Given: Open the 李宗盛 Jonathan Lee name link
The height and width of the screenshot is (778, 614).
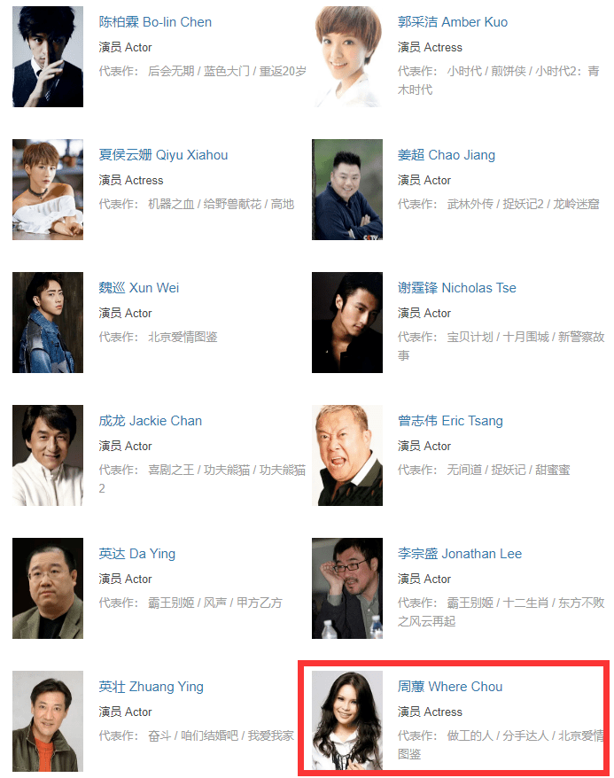Looking at the screenshot, I should click(460, 554).
